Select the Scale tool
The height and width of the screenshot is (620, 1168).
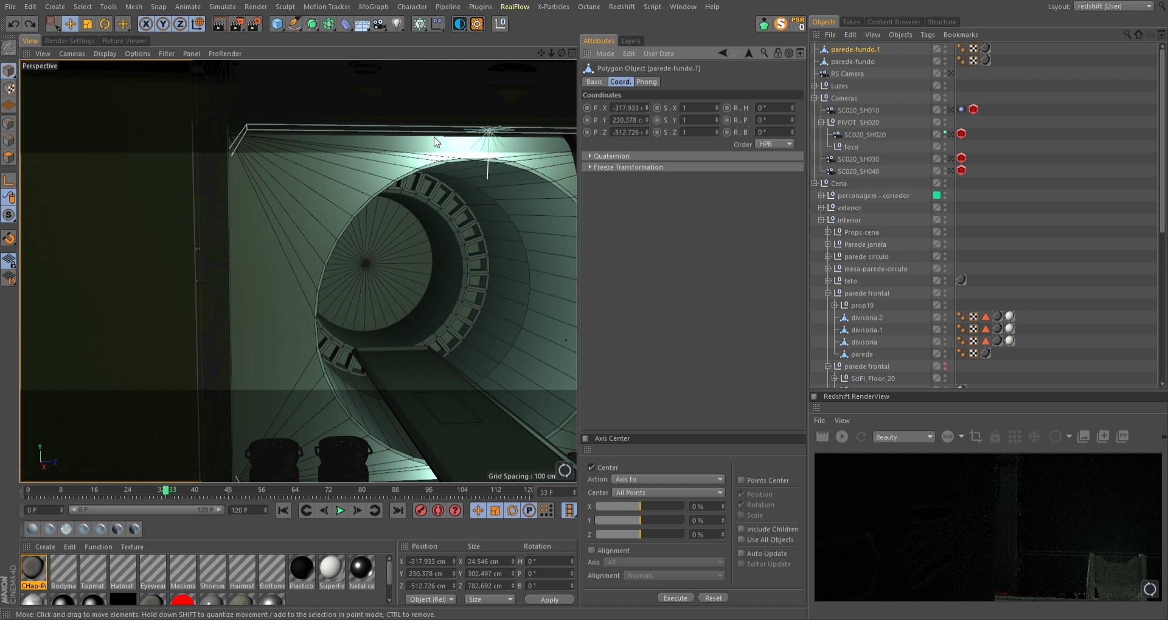tap(88, 24)
